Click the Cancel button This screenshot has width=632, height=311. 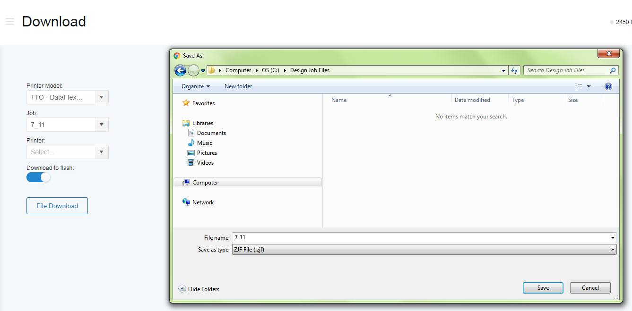pyautogui.click(x=590, y=288)
